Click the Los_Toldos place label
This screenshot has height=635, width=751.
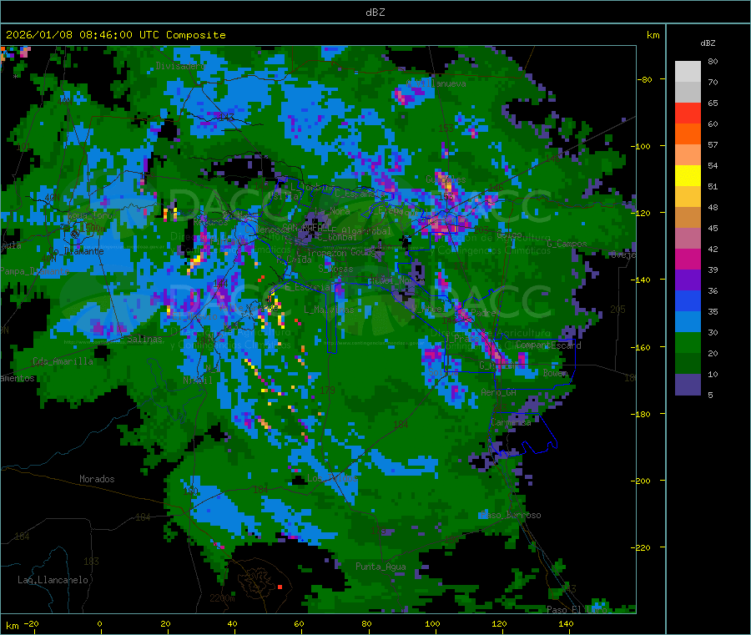(x=332, y=478)
